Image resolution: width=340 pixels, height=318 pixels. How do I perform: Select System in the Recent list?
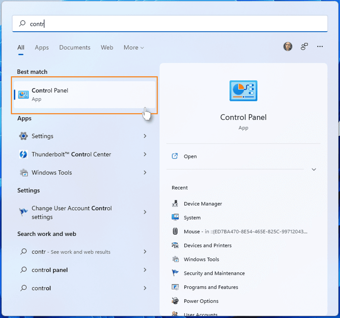click(193, 217)
